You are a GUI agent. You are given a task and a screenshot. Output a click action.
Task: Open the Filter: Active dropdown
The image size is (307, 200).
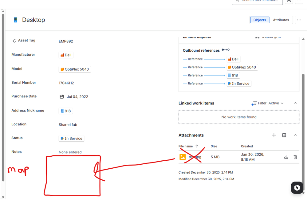(x=271, y=103)
